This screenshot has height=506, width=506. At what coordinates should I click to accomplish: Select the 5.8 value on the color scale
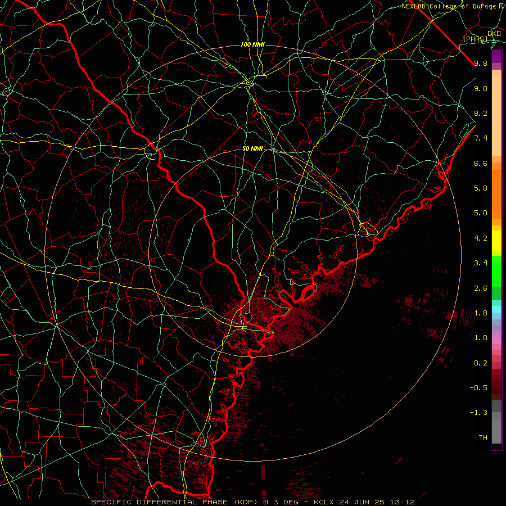coord(481,188)
